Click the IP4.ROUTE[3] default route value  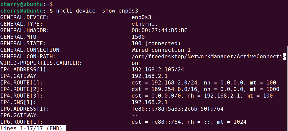(202, 96)
